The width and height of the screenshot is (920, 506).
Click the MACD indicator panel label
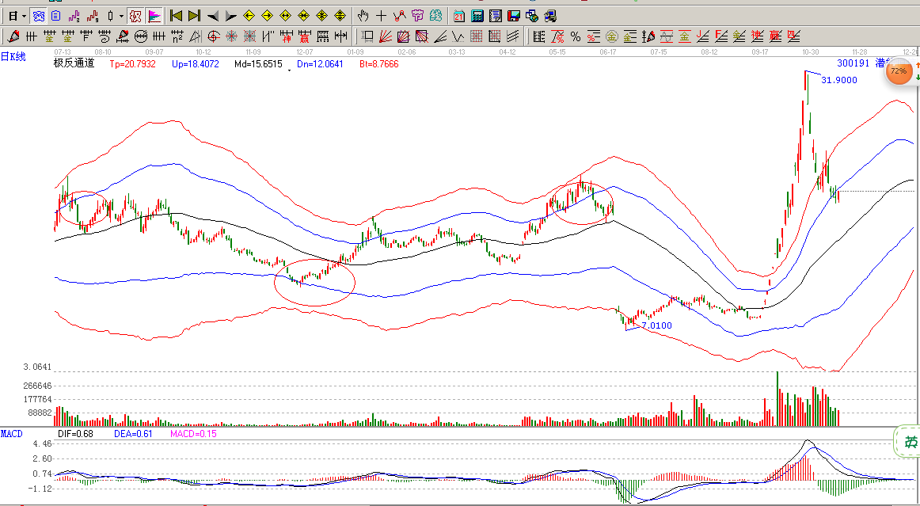pos(12,433)
